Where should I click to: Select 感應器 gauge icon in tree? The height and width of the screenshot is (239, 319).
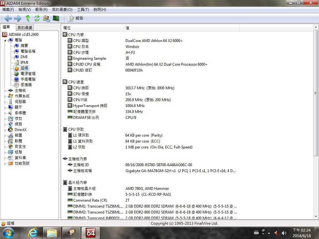pyautogui.click(x=17, y=85)
